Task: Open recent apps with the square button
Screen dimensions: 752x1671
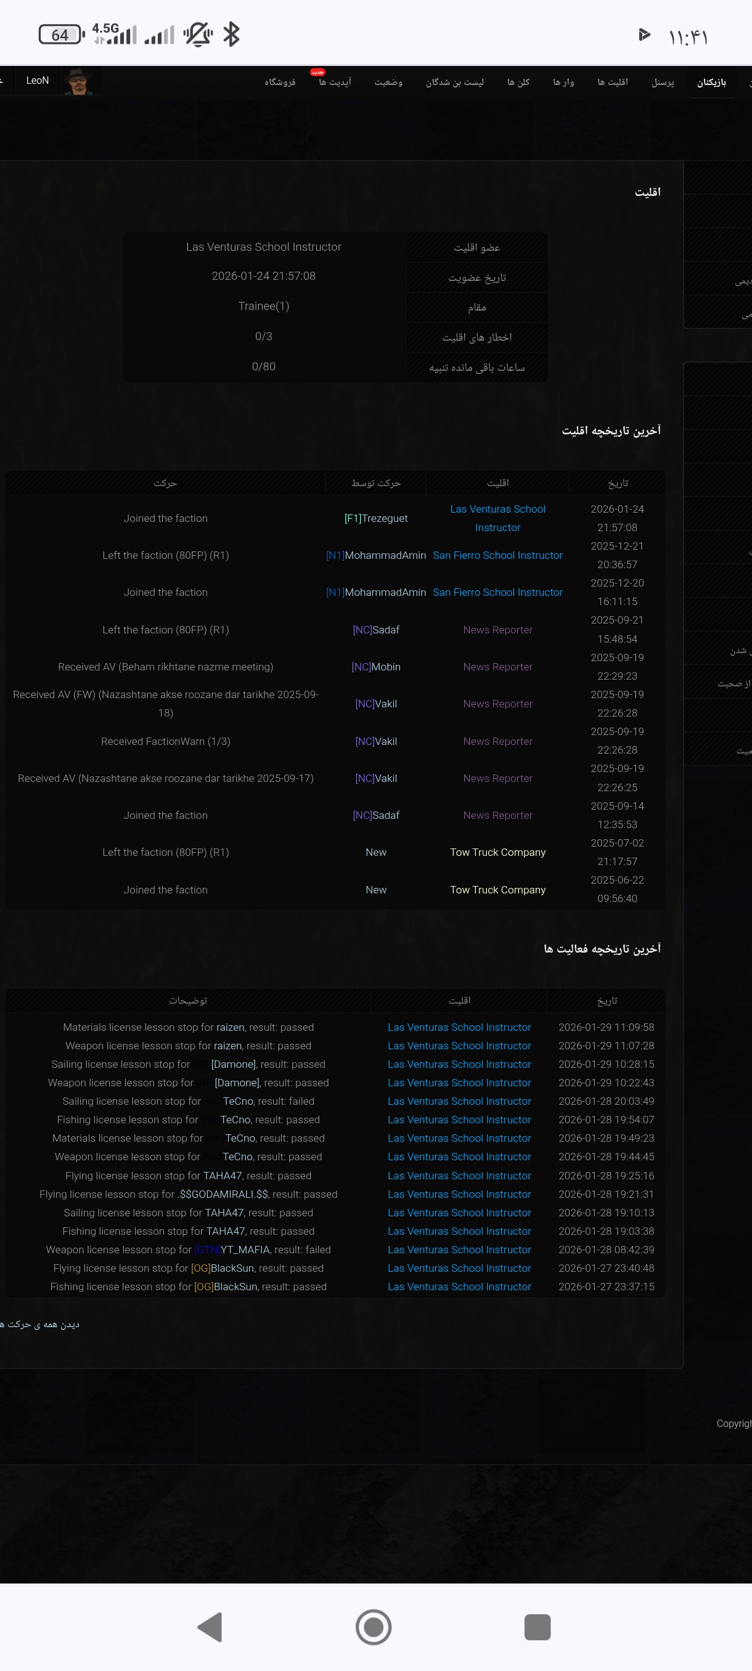Action: pos(537,1626)
